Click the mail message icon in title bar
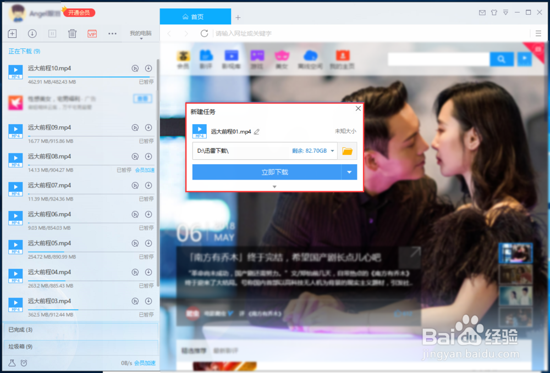Image resolution: width=550 pixels, height=373 pixels. point(482,13)
